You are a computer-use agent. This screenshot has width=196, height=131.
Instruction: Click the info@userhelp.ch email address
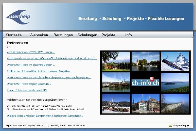pos(181,126)
